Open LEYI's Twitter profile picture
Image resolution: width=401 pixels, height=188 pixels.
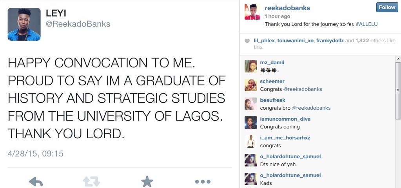tap(24, 24)
